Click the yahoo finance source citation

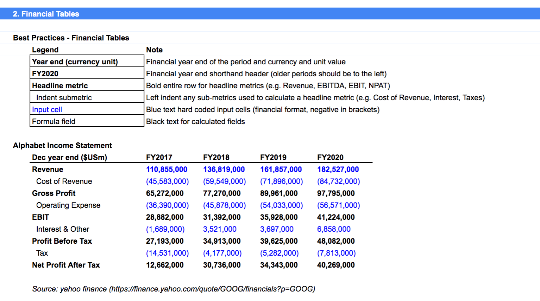174,289
